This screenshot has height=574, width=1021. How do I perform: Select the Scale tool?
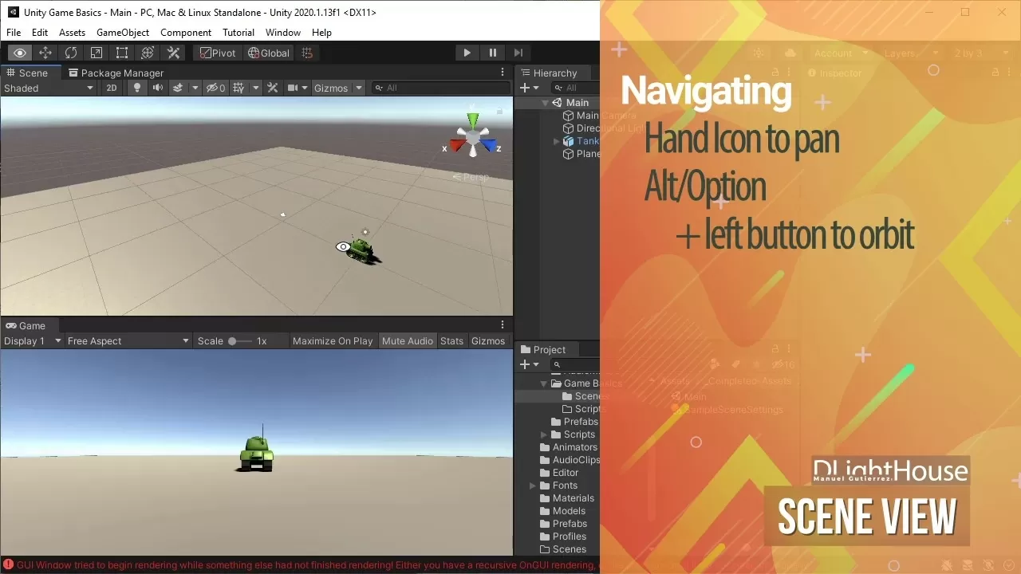[x=97, y=53]
